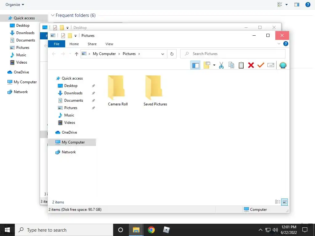
Task: Switch to details view icon in status bar
Action: pyautogui.click(x=278, y=202)
